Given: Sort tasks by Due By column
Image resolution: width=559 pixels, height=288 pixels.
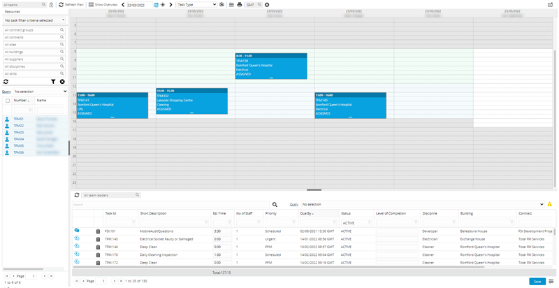Looking at the screenshot, I should point(307,213).
